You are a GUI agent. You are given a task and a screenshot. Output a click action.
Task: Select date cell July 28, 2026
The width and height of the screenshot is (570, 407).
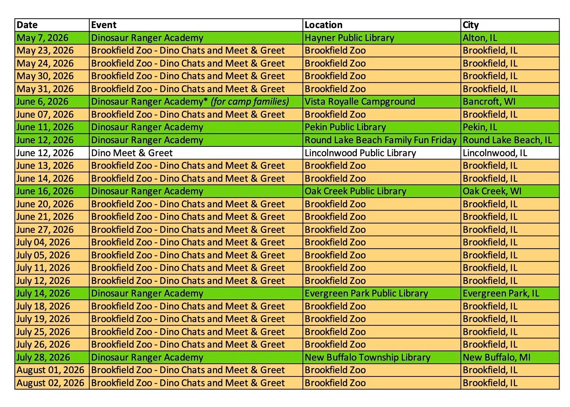52,357
